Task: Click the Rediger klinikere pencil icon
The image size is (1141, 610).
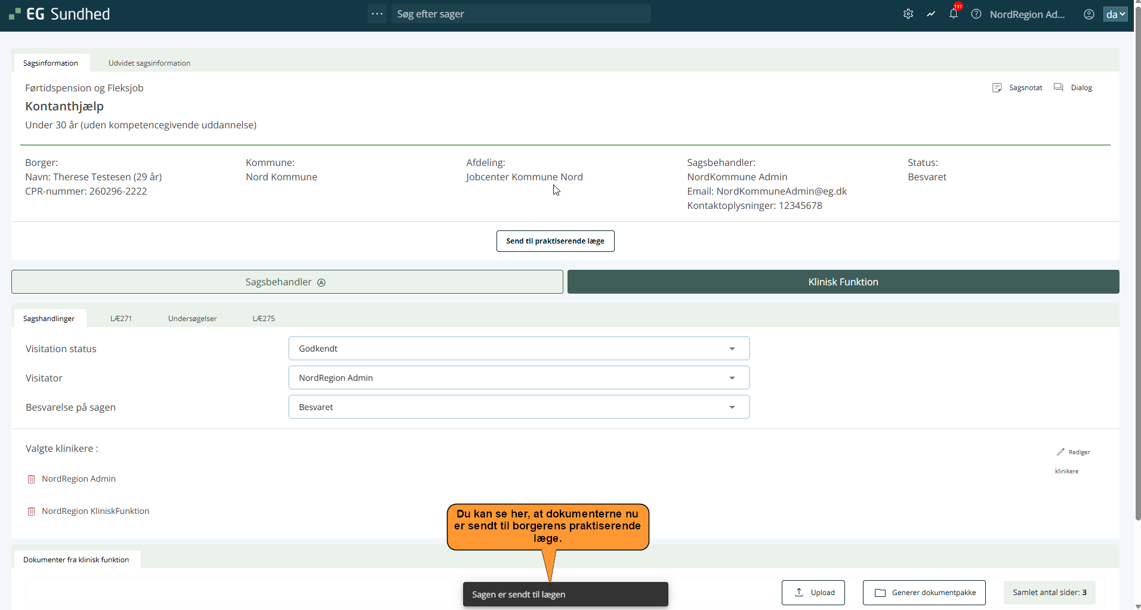Action: pos(1060,452)
